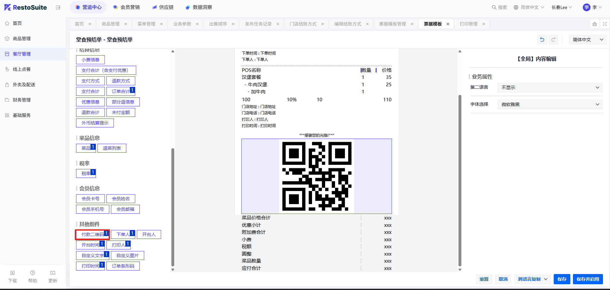Add 小费信息 component
Image resolution: width=610 pixels, height=290 pixels.
pos(90,60)
